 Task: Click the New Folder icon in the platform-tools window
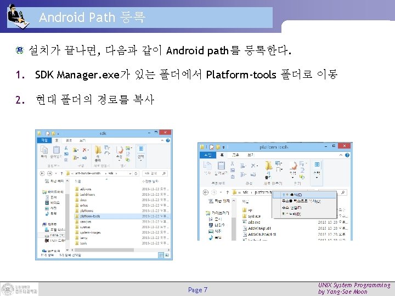click(268, 166)
